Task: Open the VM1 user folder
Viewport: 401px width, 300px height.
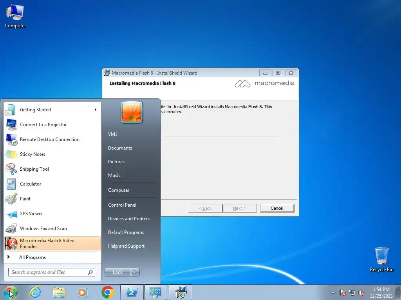Action: point(112,134)
